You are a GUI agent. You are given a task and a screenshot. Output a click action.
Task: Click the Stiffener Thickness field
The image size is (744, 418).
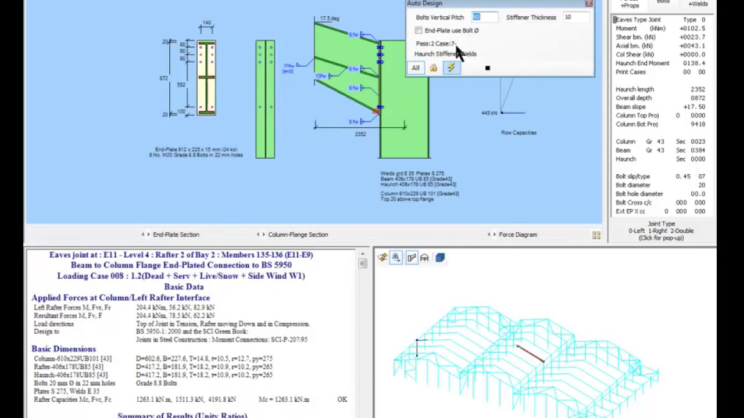click(576, 17)
